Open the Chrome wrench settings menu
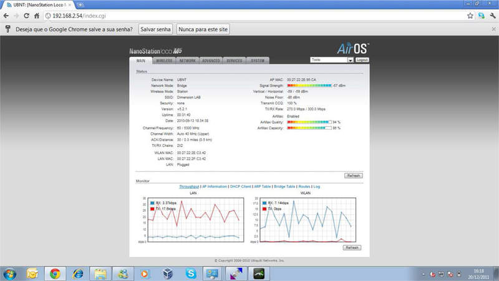Screen dimensions: 499x281 (x=493, y=16)
